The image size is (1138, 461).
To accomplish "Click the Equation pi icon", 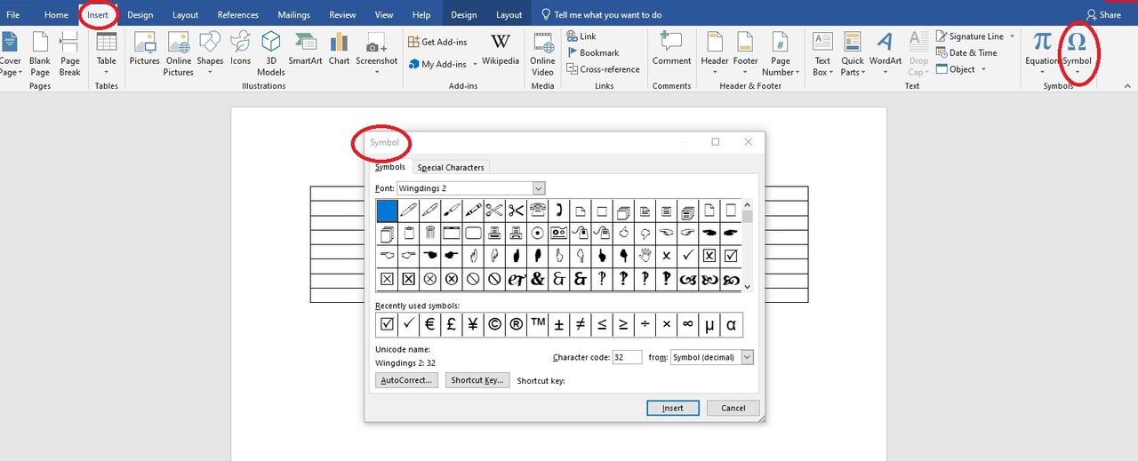I will click(x=1041, y=49).
